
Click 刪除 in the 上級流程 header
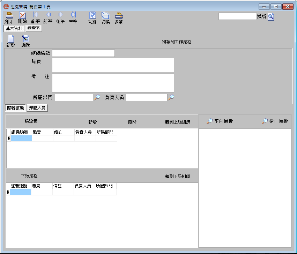tap(132, 122)
